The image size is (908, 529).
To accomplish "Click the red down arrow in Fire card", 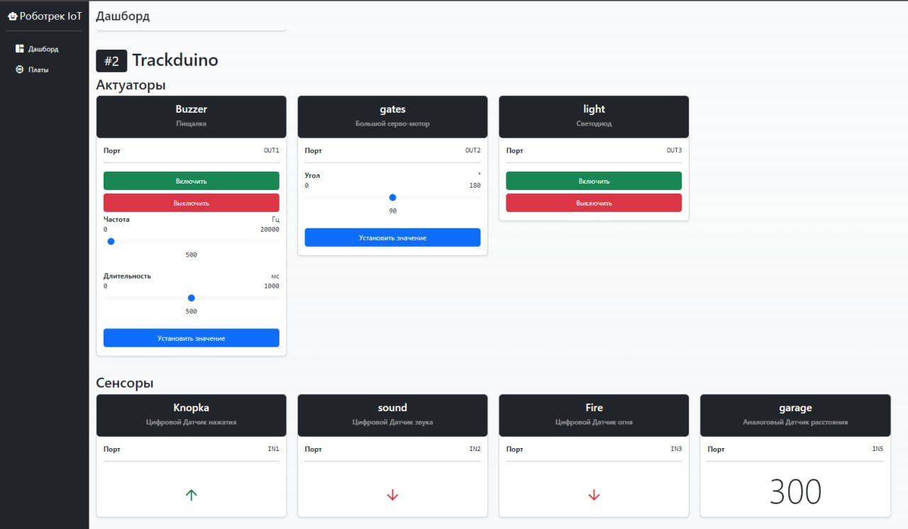I will (594, 495).
